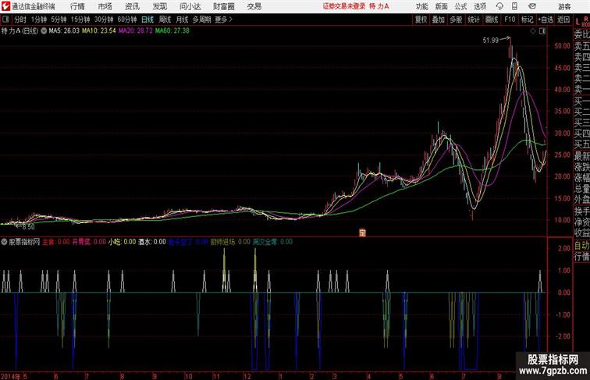Image resolution: width=590 pixels, height=380 pixels.
Task: Open the 行情 menu
Action: pos(78,6)
